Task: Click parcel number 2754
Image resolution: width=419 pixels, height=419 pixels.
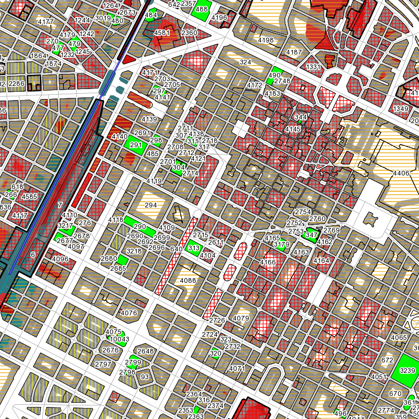Action: pyautogui.click(x=303, y=212)
